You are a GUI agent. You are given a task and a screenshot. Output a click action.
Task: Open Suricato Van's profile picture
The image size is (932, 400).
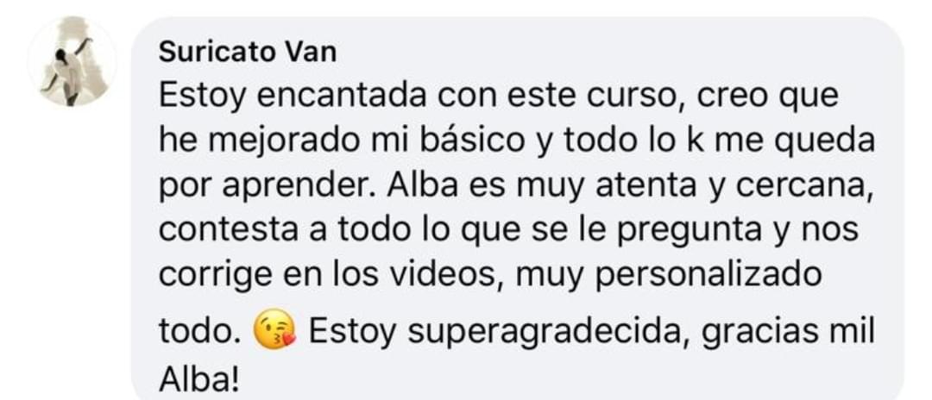72,62
